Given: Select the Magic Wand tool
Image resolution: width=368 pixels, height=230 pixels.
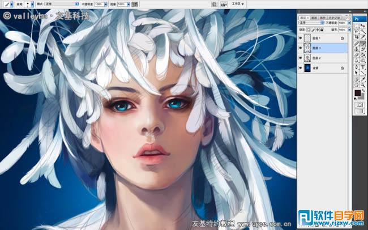Looking at the screenshot, I should click(x=363, y=31).
